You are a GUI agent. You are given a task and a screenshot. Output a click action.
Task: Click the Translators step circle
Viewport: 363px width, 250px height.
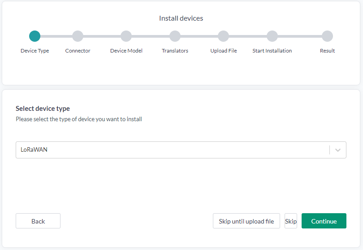coord(175,36)
